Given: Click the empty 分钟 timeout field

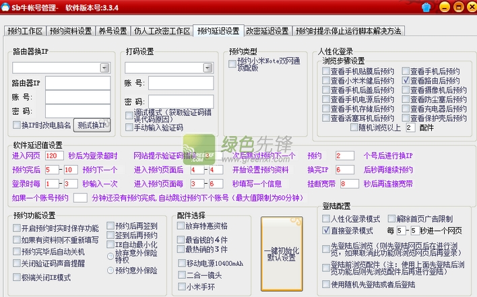Looking at the screenshot, I should pyautogui.click(x=80, y=198).
